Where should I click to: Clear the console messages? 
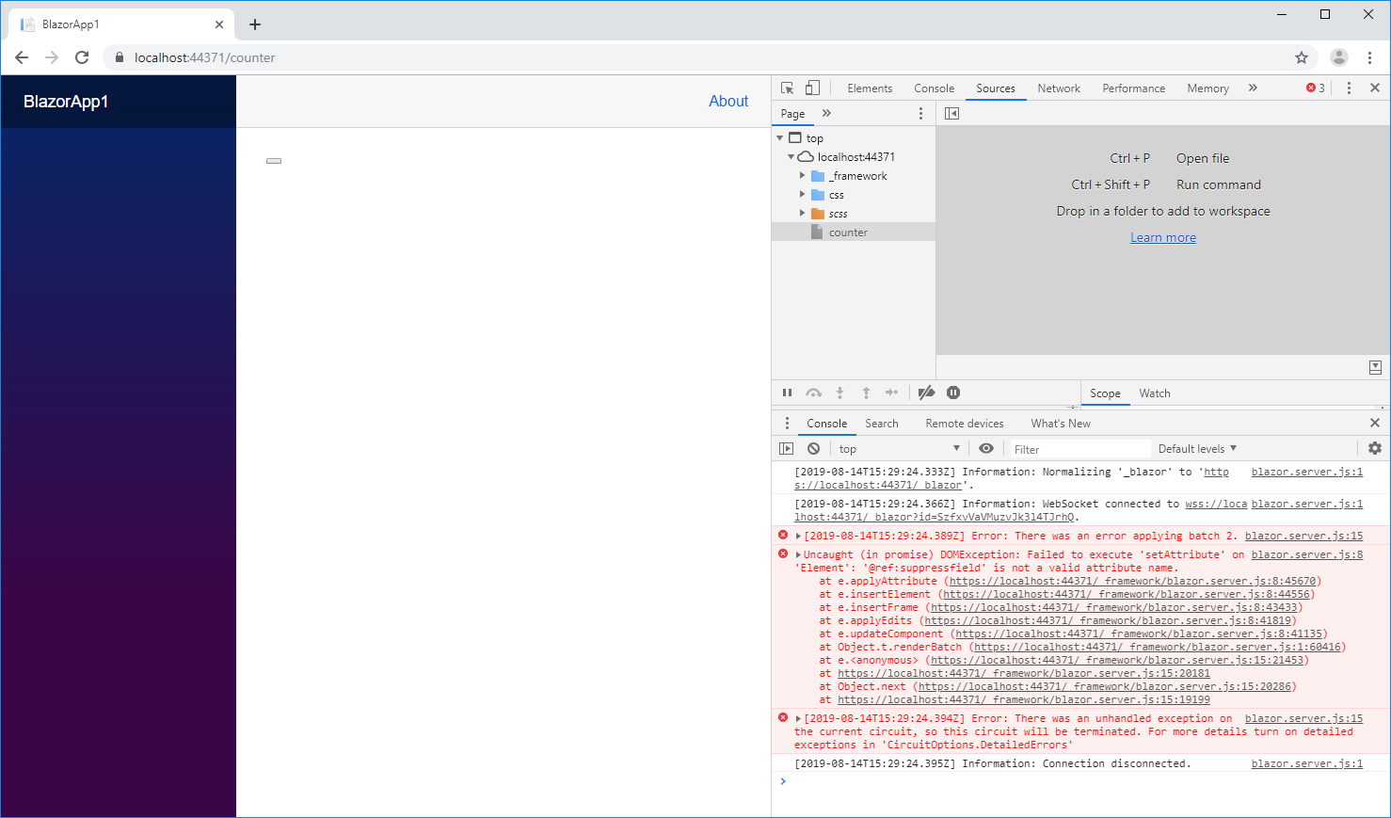(x=813, y=448)
